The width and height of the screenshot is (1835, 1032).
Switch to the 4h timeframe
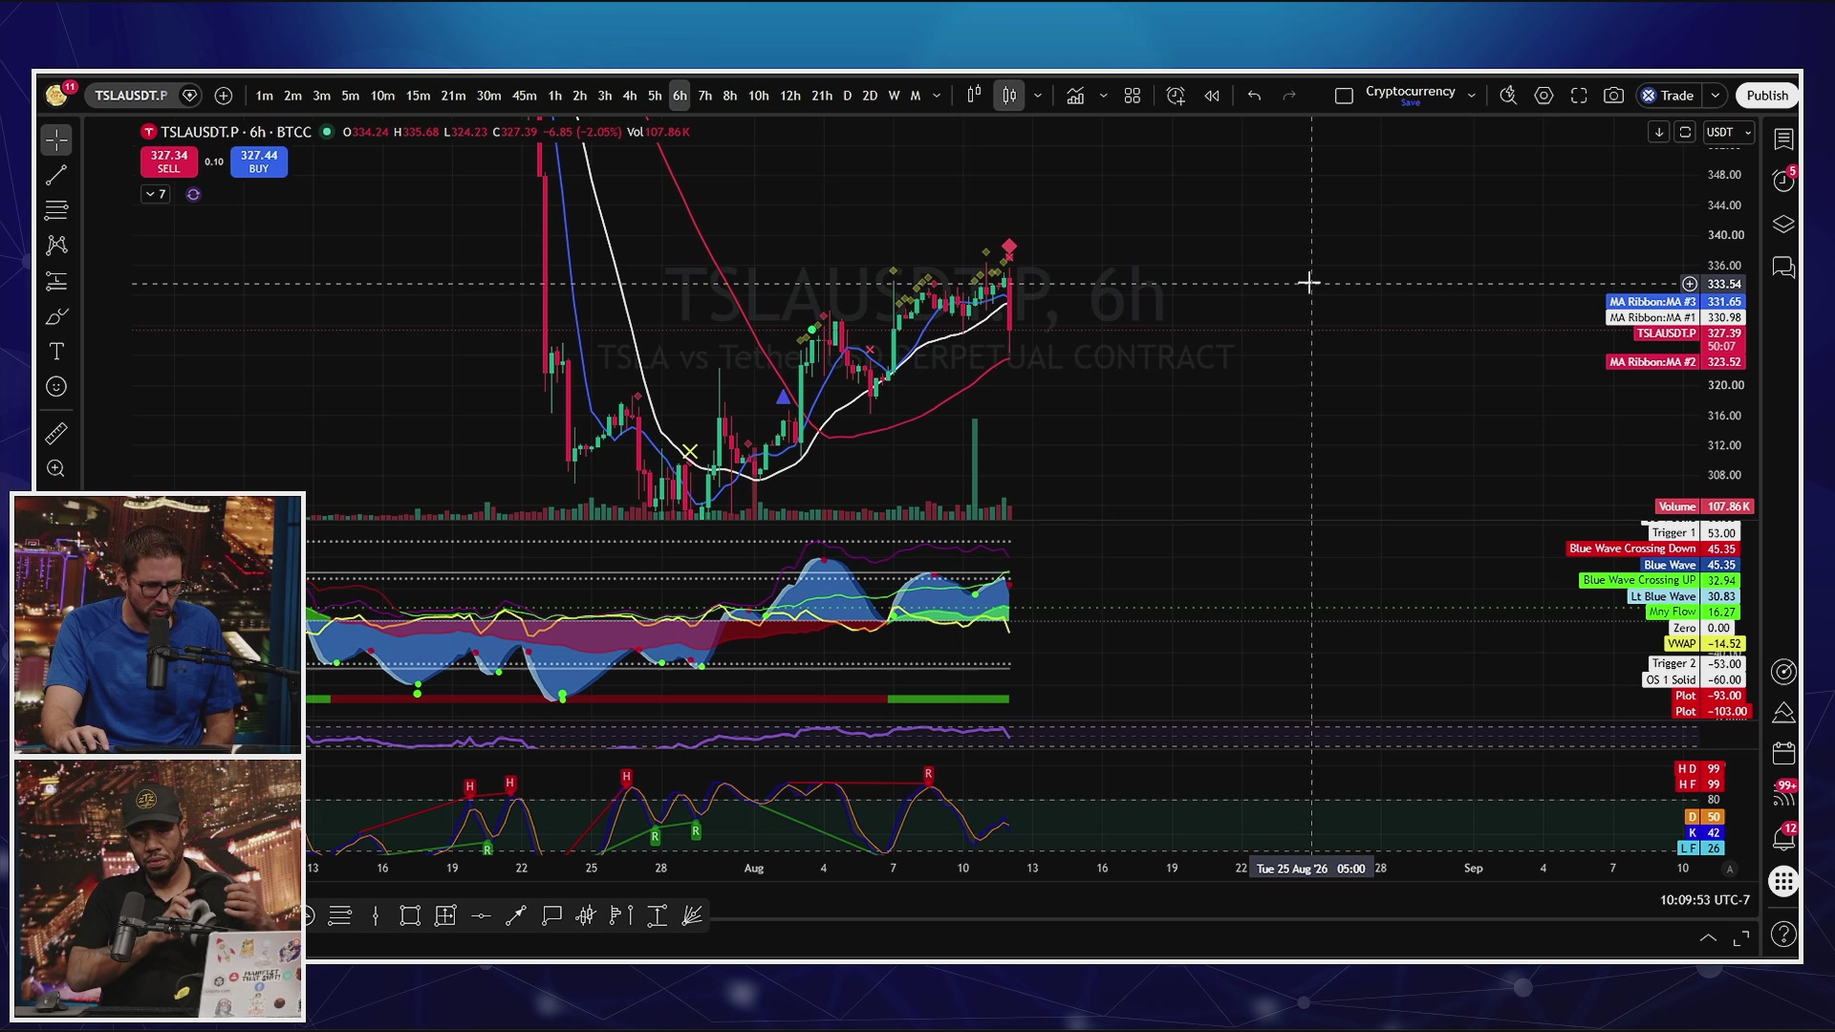click(x=629, y=96)
